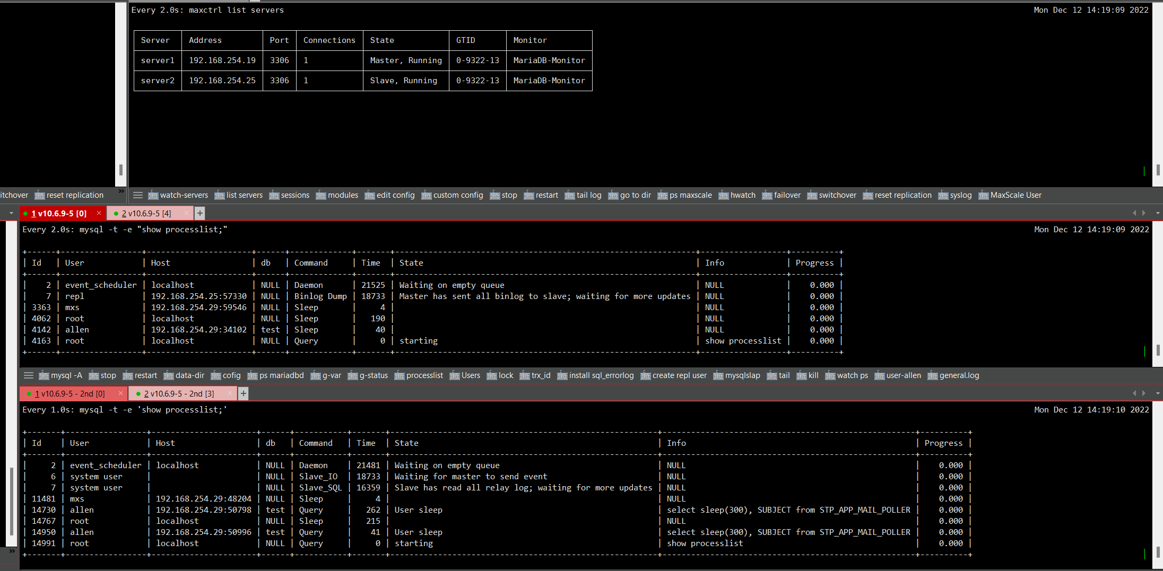Click the 'MaxScale User' quick command
Viewport: 1163px width, 571px height.
point(1010,195)
